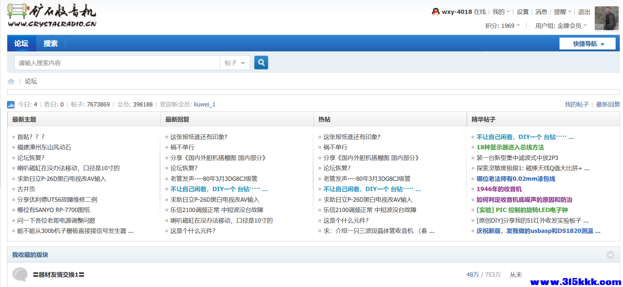Viewport: 623px width, 287px height.
Task: Open the wxy-4018 username profile link
Action: coord(457,12)
